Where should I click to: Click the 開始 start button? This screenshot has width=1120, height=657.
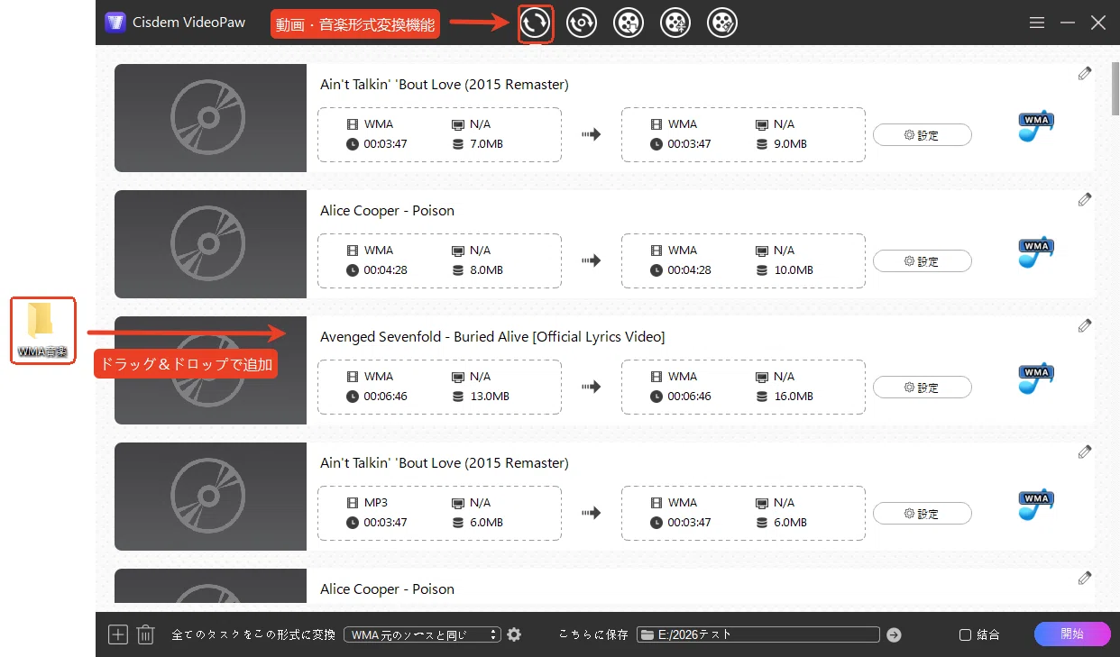pos(1072,634)
